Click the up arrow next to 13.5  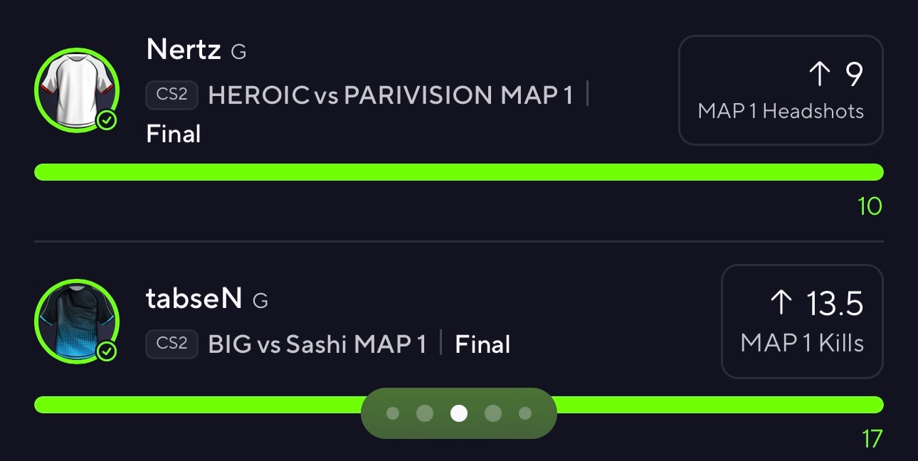click(781, 304)
